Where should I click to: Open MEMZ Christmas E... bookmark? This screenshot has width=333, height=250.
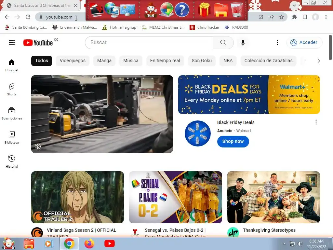point(163,27)
